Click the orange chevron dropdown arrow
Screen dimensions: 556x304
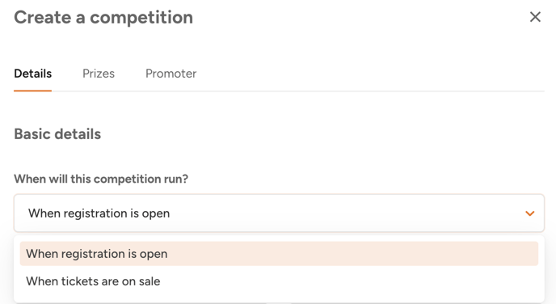coord(530,213)
